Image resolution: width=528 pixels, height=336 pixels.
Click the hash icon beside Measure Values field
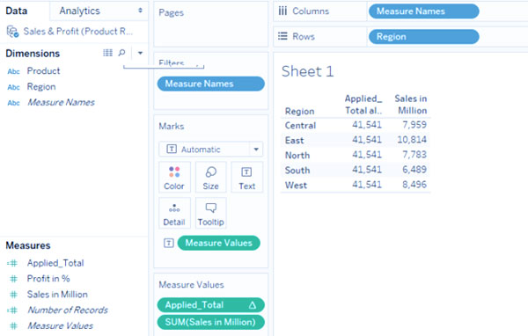(x=13, y=326)
